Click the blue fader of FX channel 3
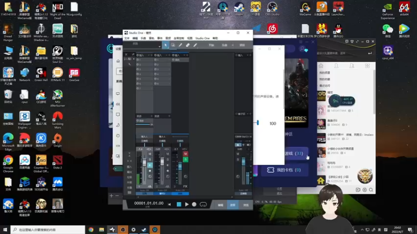Viewport: 417px width, 234px height. 180,166
